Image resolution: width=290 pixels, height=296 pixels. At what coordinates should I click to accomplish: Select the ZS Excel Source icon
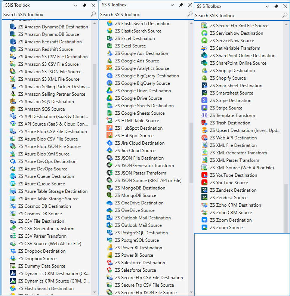(109, 46)
